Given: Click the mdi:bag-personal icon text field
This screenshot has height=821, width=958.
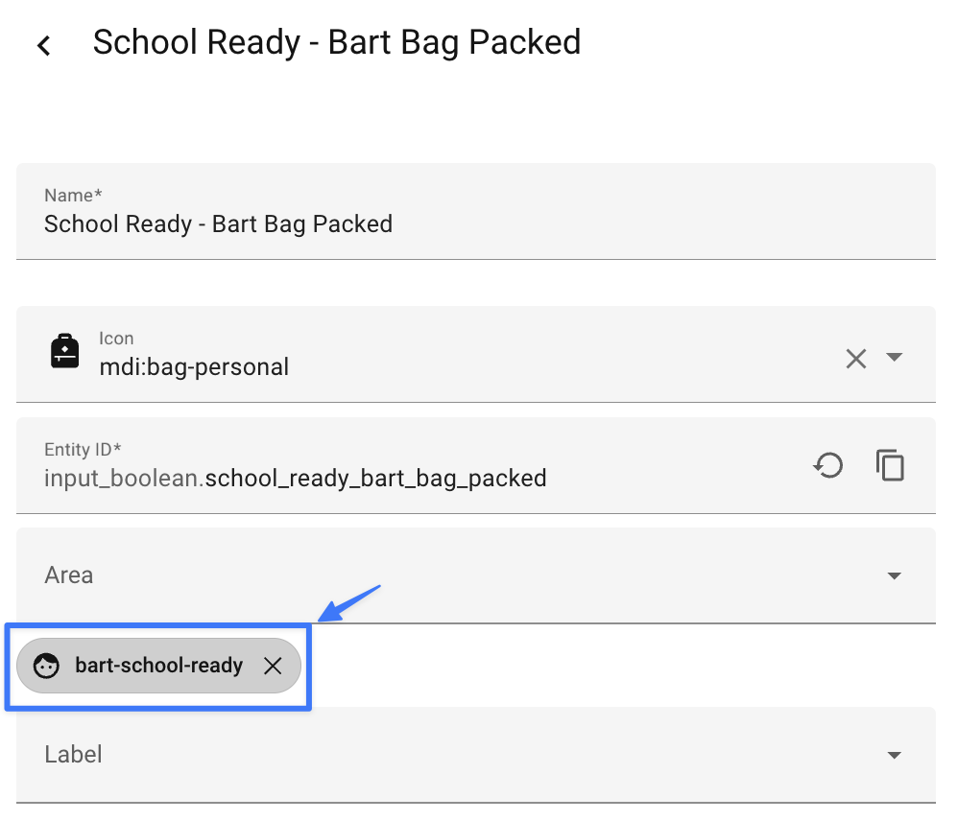Looking at the screenshot, I should [194, 366].
